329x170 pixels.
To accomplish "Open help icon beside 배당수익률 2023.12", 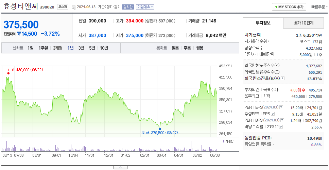I will tap(281, 127).
